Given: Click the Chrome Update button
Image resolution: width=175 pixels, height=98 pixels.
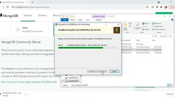Looking at the screenshot, I should 172,7.
